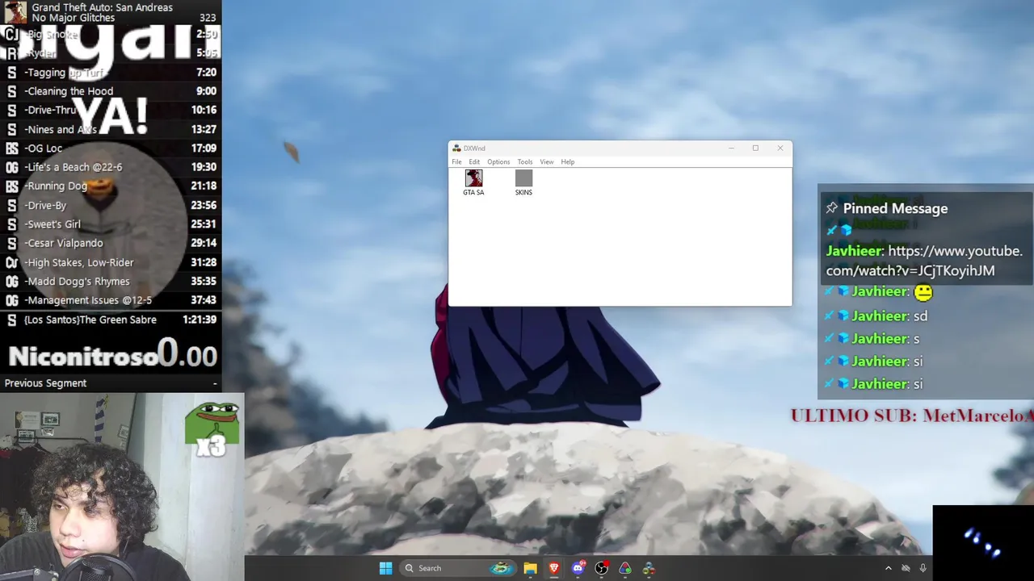
Task: Open the Edit menu in DXWnd
Action: tap(474, 162)
